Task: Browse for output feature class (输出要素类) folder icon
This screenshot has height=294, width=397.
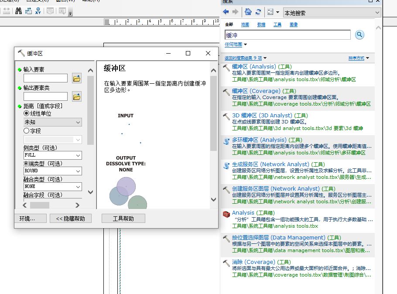Action: coord(77,96)
